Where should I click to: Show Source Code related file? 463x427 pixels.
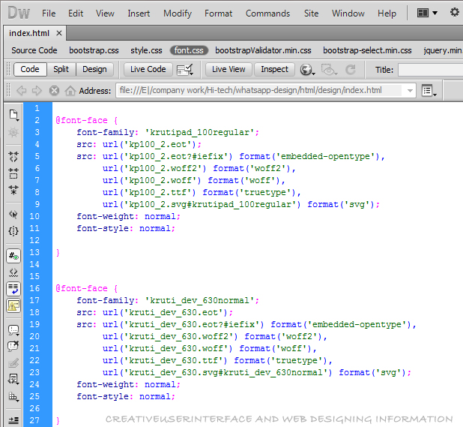[x=34, y=50]
